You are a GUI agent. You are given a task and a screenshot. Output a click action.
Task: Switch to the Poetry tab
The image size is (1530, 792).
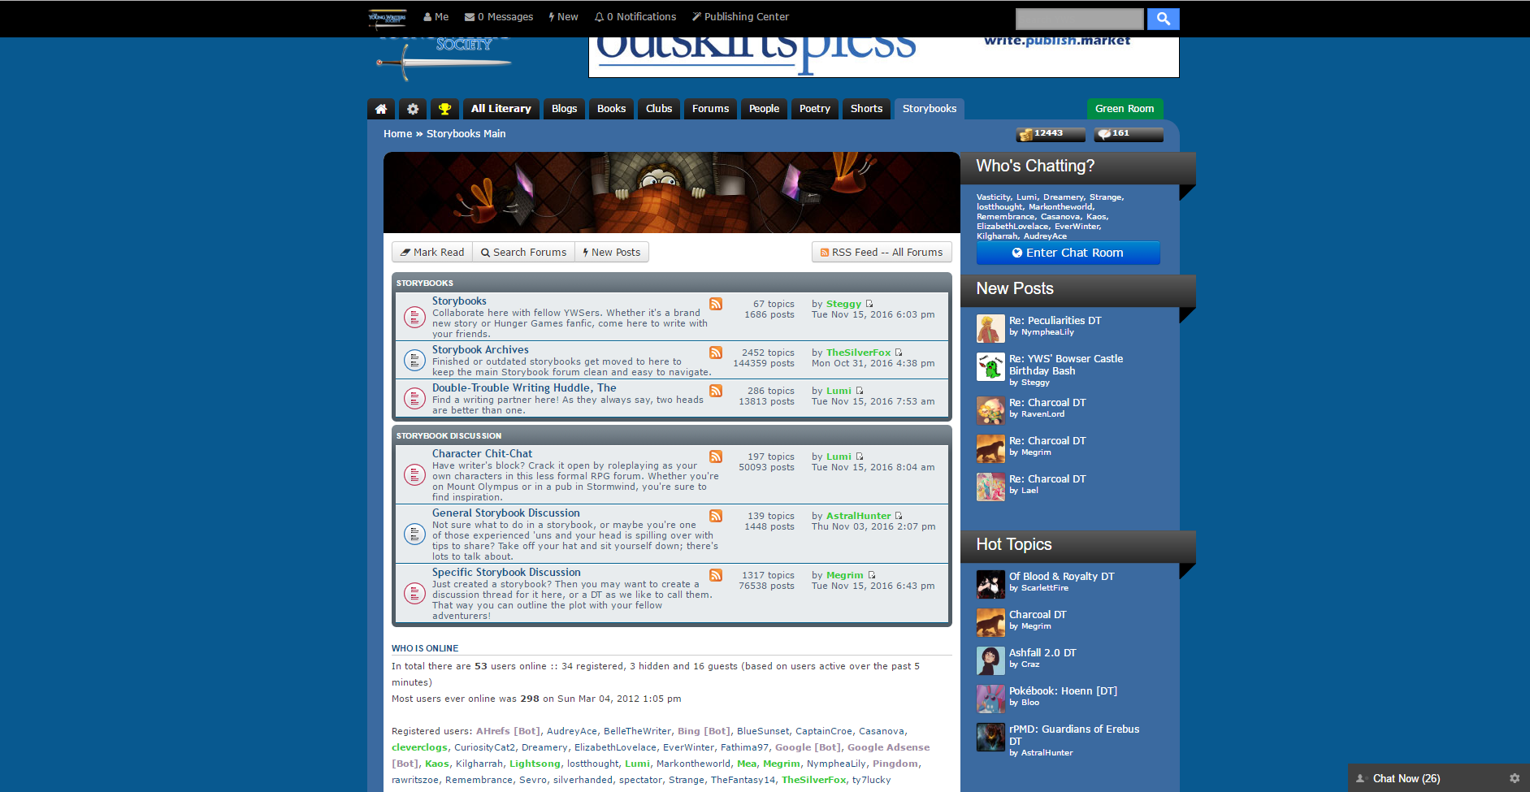point(814,109)
